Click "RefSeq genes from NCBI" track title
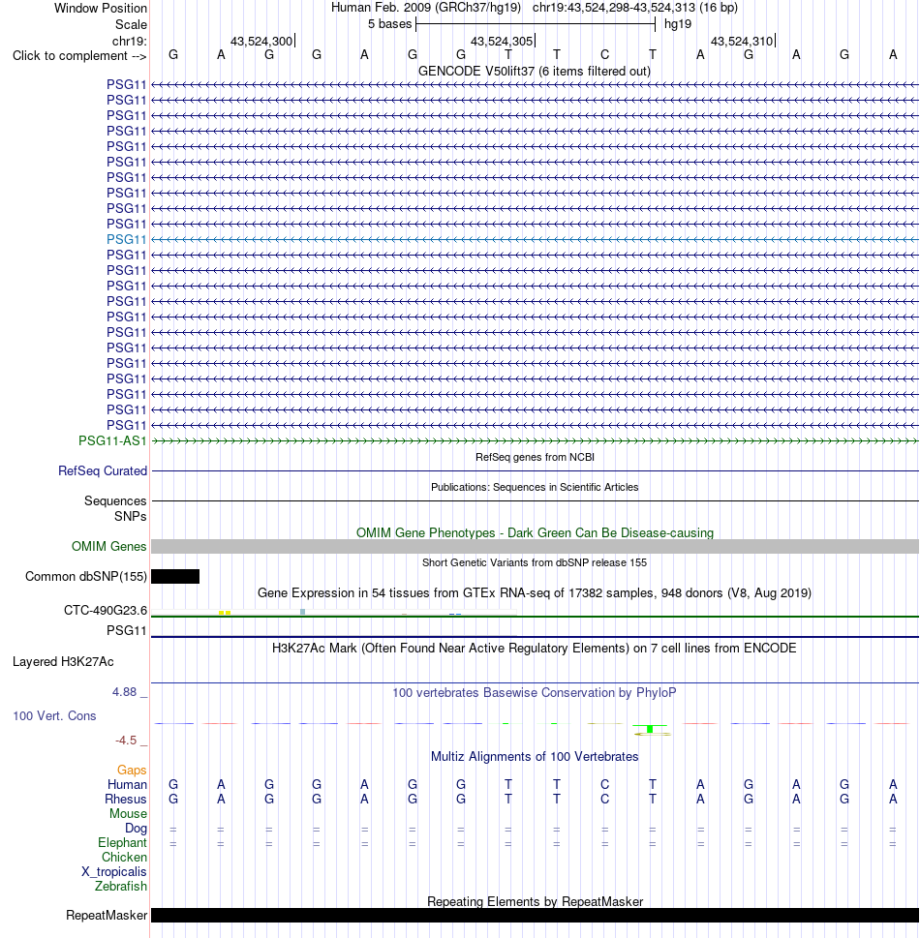920x938 pixels. 535,457
